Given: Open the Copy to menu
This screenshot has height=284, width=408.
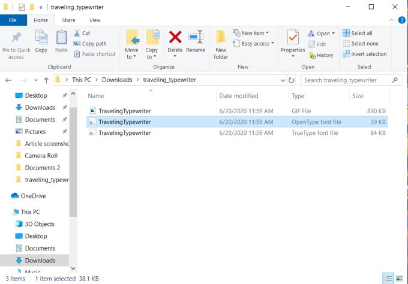Looking at the screenshot, I should (152, 45).
